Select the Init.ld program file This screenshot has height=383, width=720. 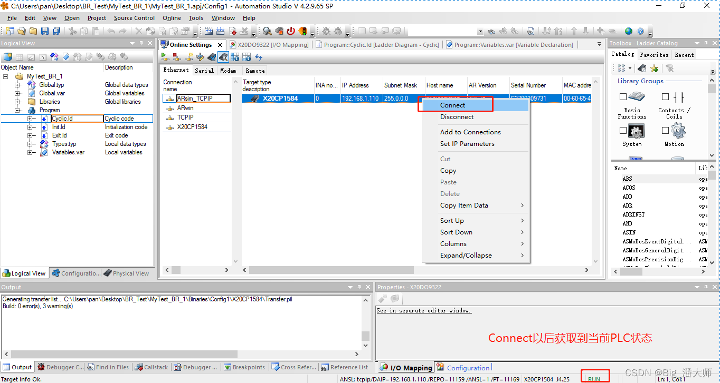click(x=59, y=127)
